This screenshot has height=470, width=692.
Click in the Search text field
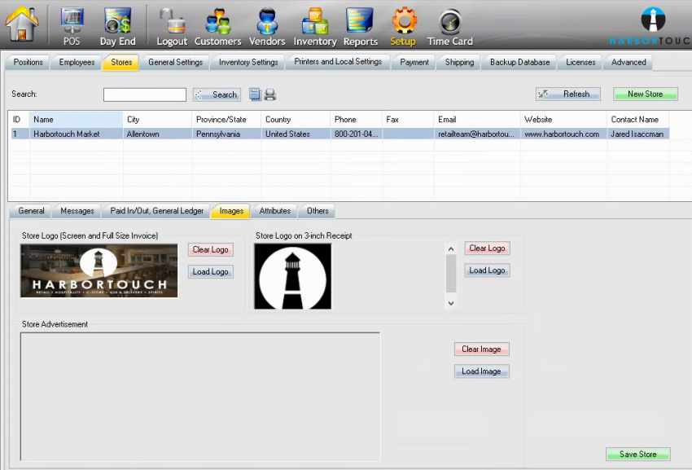pos(145,94)
